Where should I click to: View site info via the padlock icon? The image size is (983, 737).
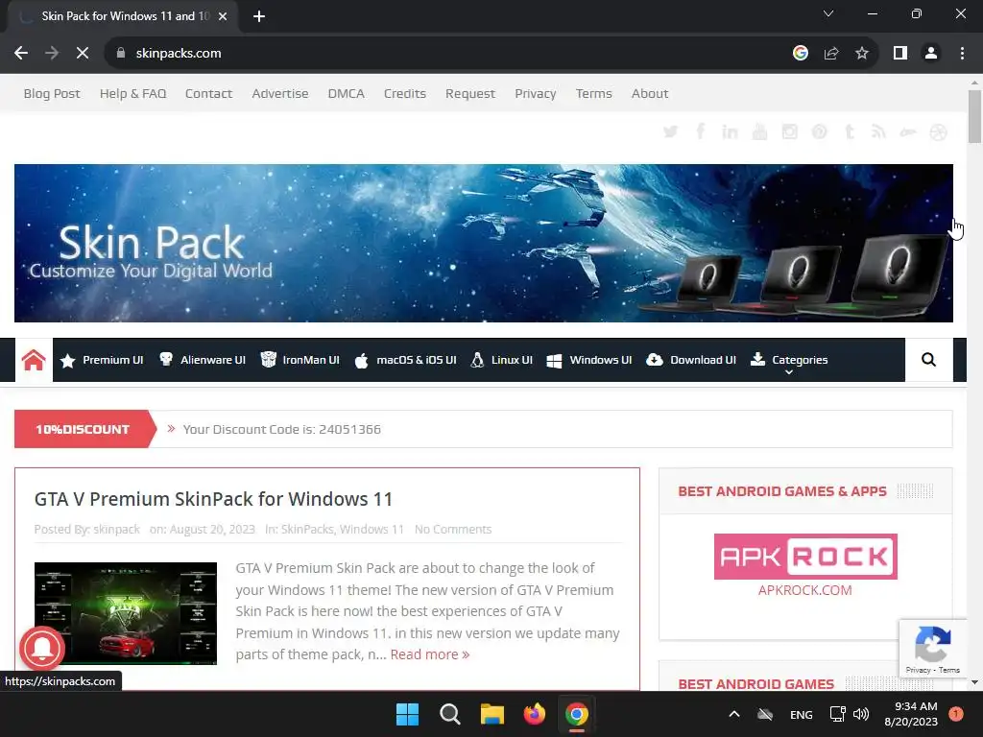coord(121,54)
